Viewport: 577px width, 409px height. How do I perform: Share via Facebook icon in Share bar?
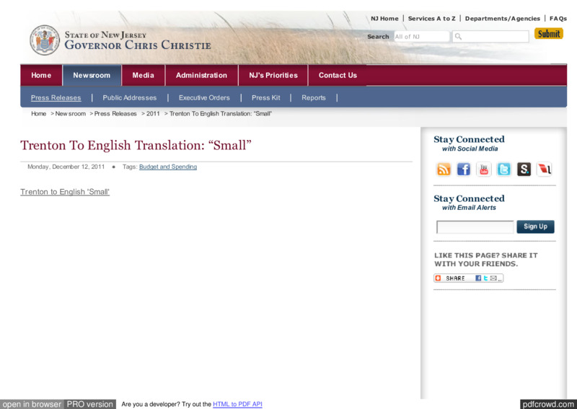point(478,278)
